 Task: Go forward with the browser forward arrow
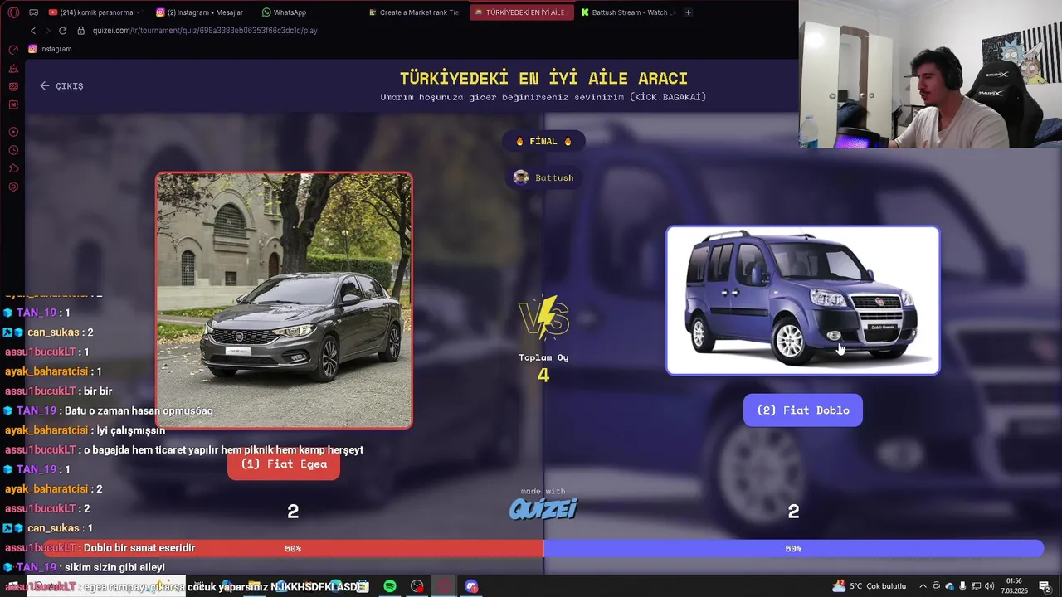(x=47, y=31)
